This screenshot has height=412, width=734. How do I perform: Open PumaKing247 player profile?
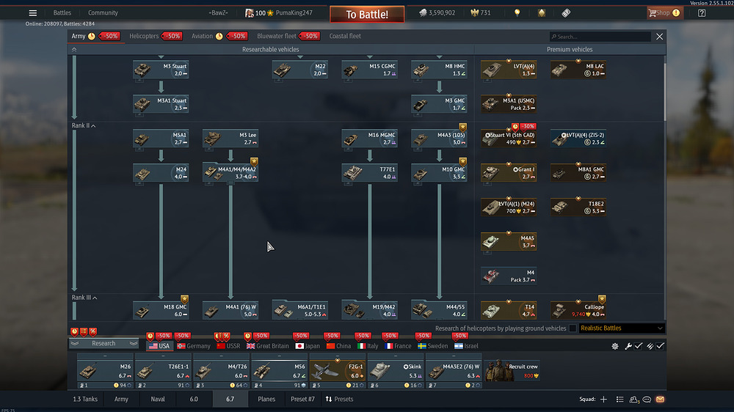294,13
